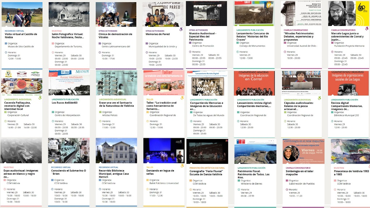Click clock icon on Patrimonio Fiscal card
370x208 pixels.
click(x=239, y=190)
